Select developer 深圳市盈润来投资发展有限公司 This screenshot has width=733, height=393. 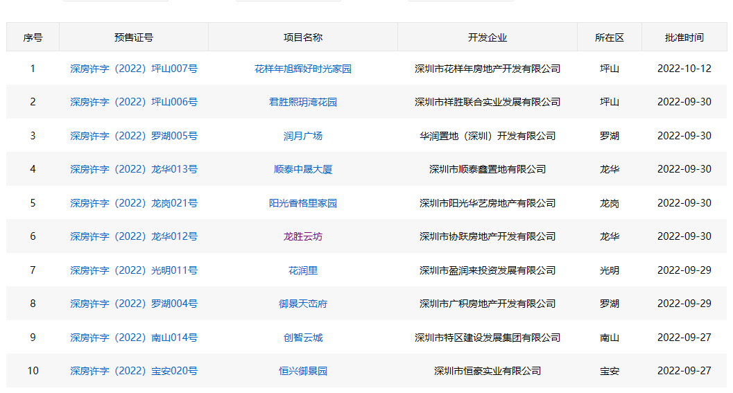click(x=488, y=270)
